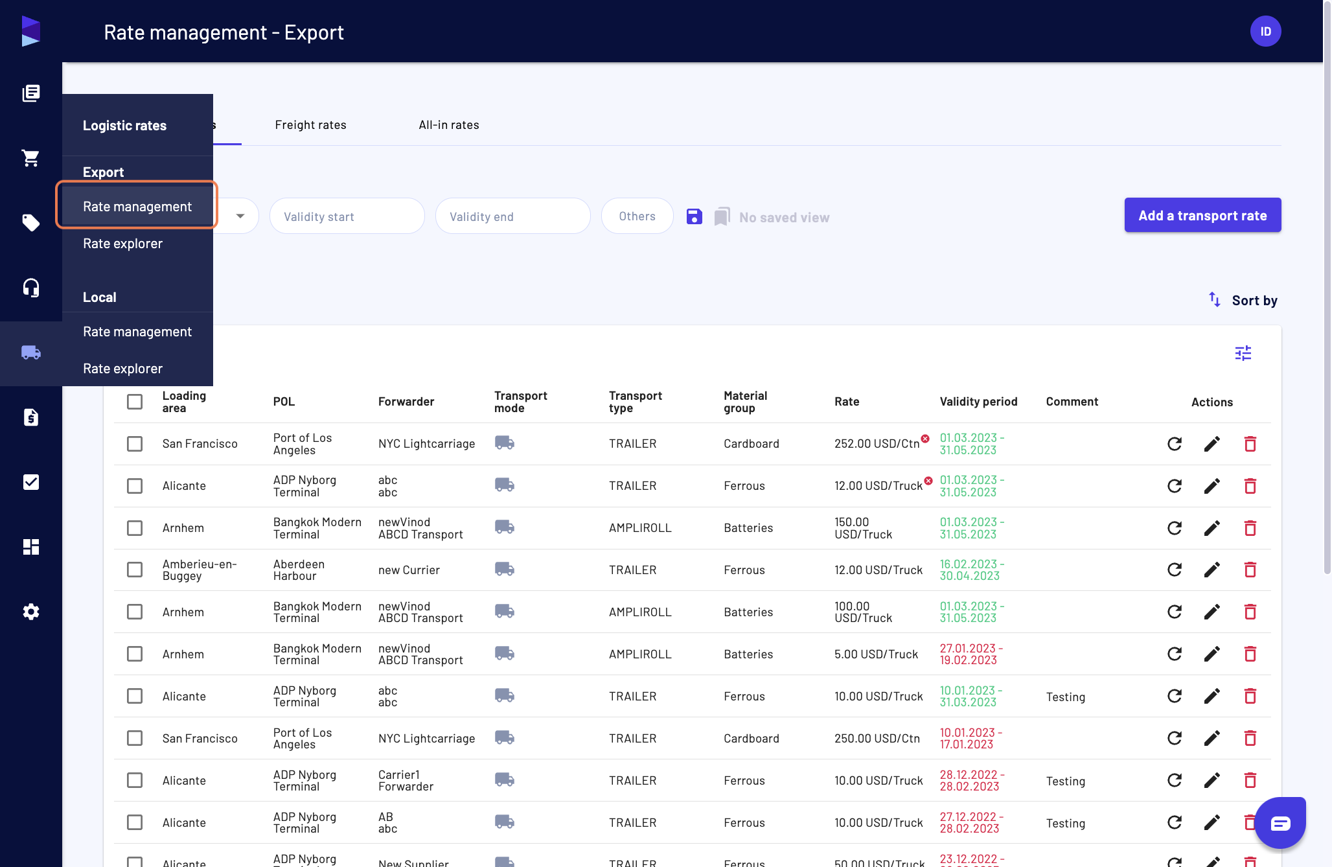Delete the Arnhem 100.00 USD/Truck rate
1332x867 pixels.
tap(1250, 612)
